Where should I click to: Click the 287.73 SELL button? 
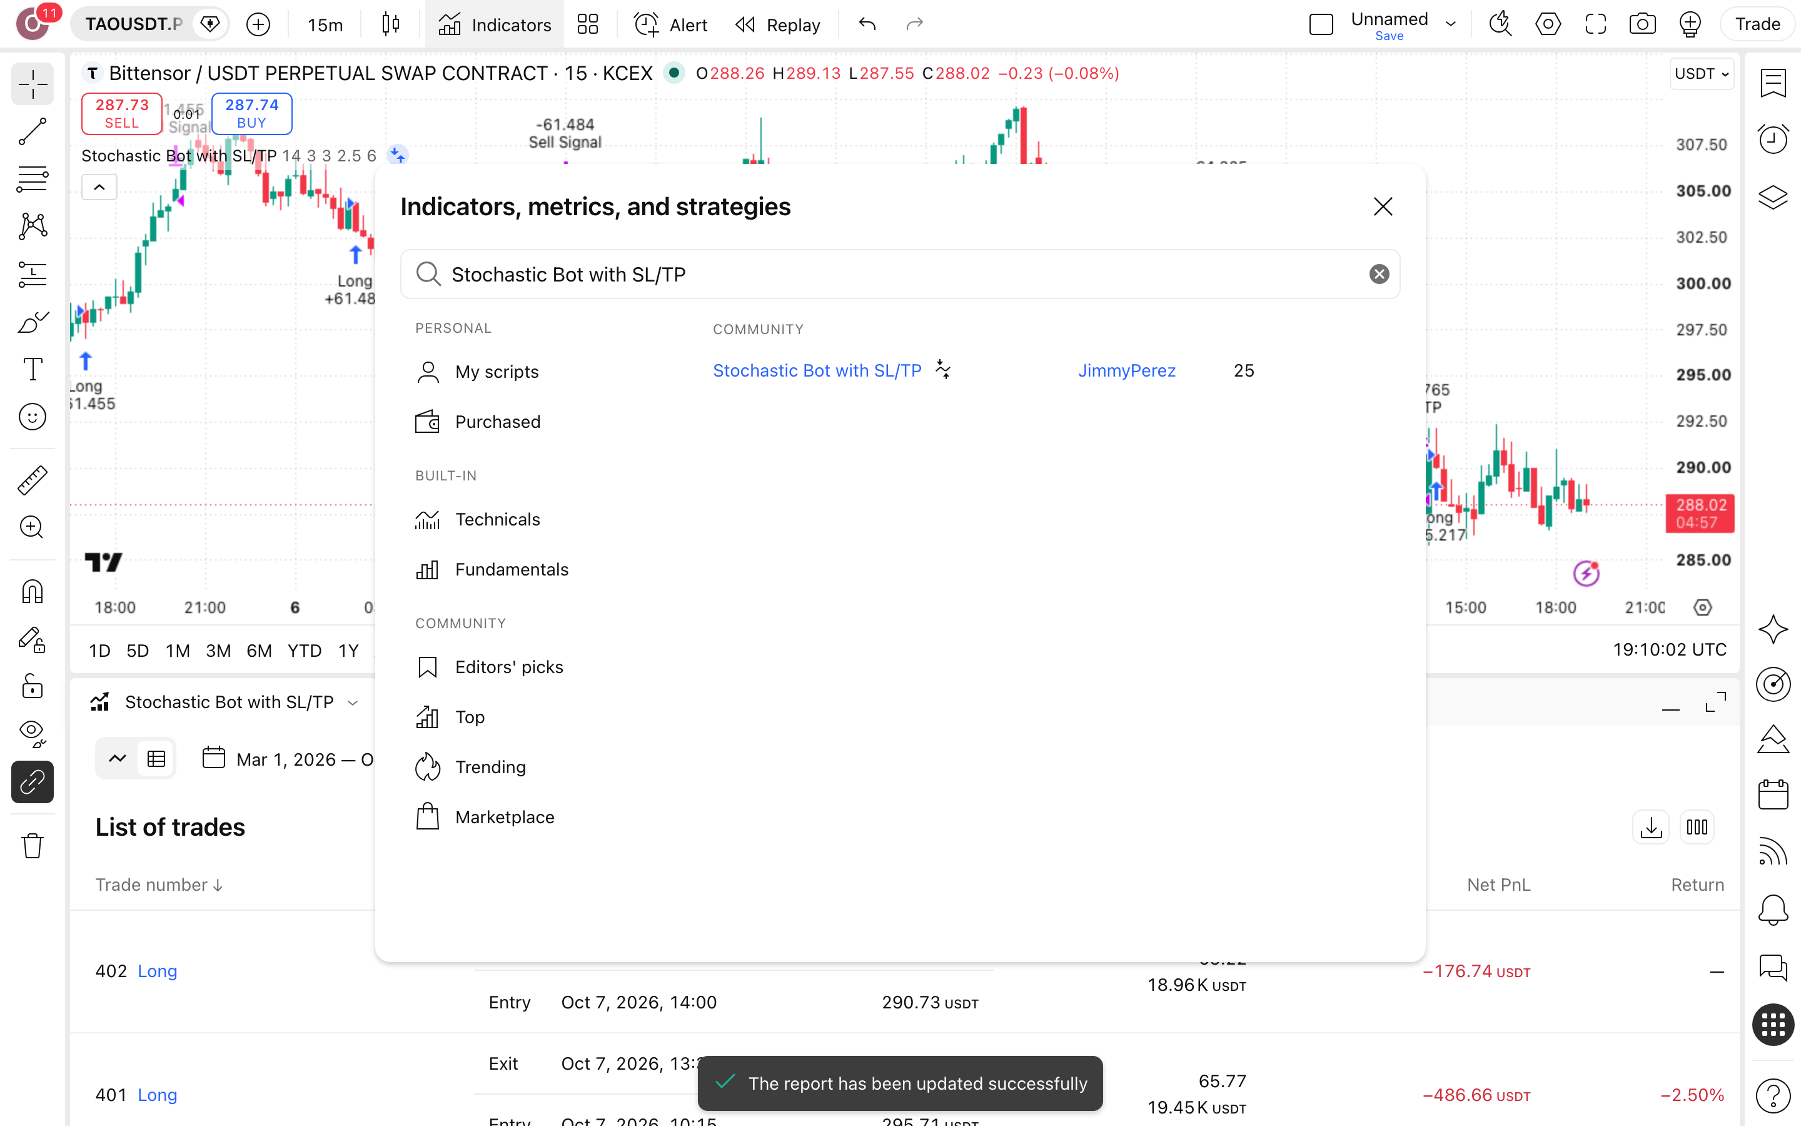pyautogui.click(x=121, y=113)
